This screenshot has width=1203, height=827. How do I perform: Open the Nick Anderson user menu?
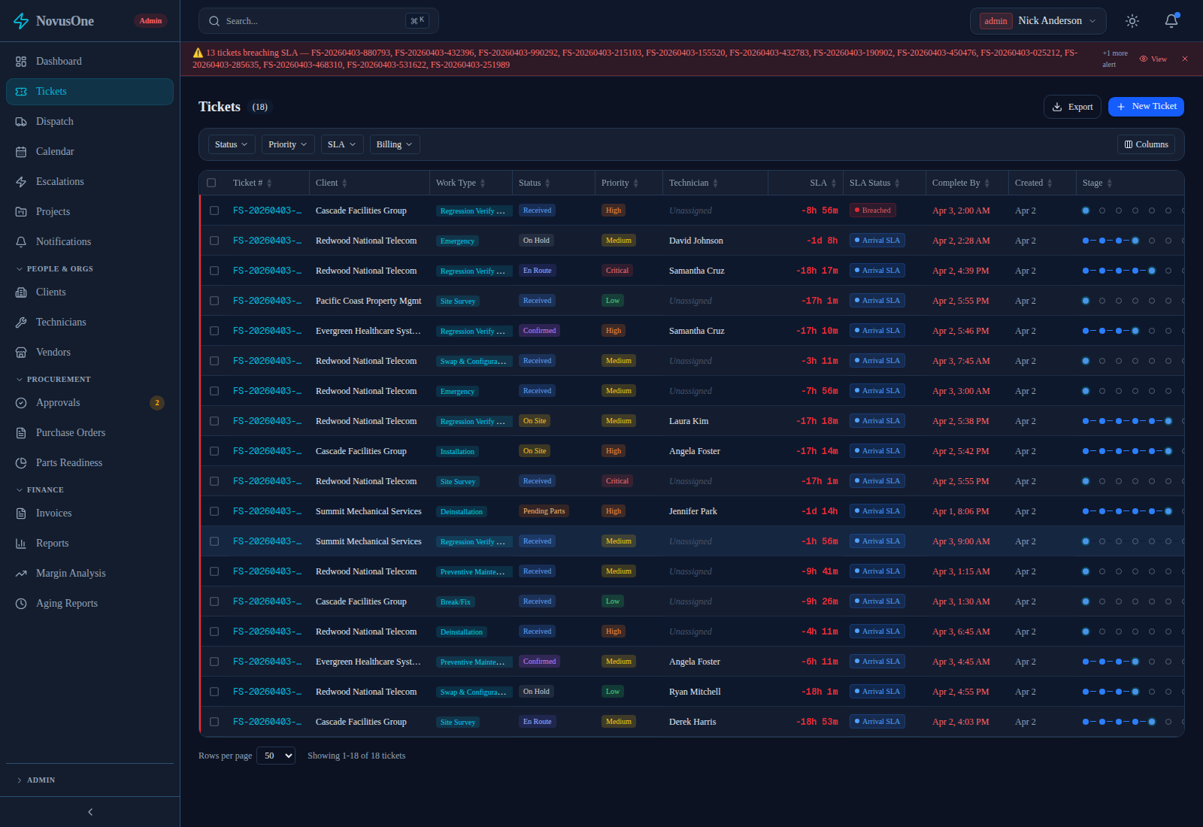click(1038, 21)
